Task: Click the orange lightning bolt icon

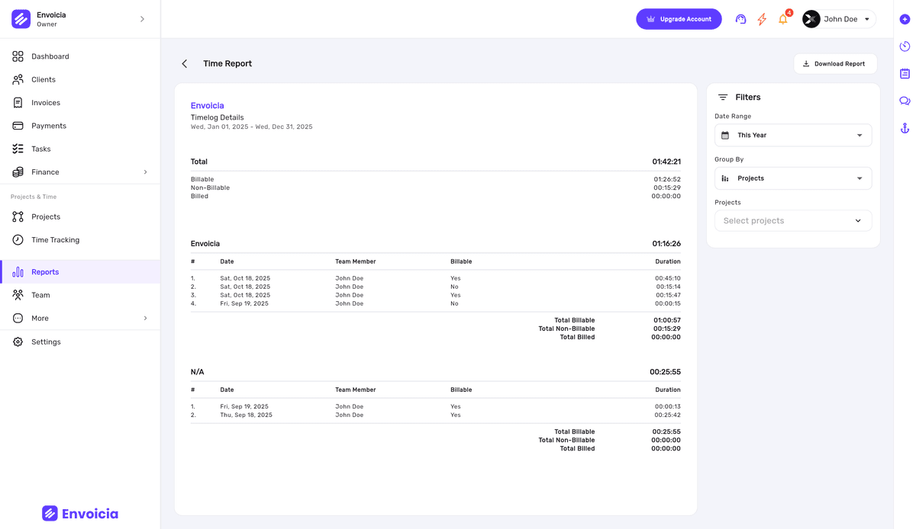Action: pos(761,18)
